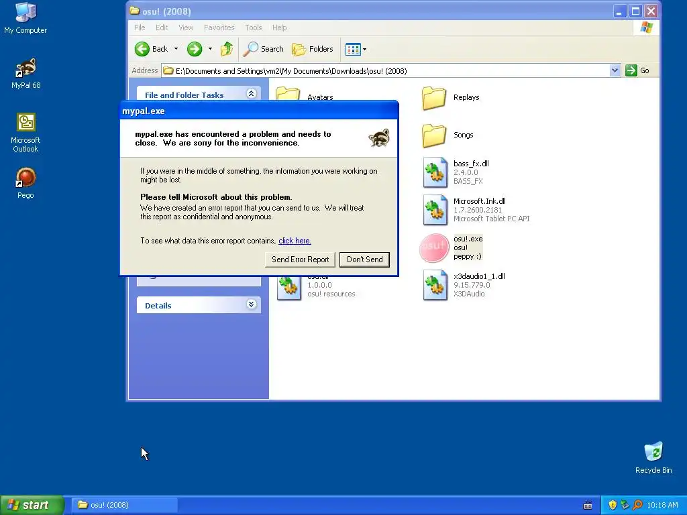Select the Songs folder
Screen dimensions: 687x515
pos(448,135)
